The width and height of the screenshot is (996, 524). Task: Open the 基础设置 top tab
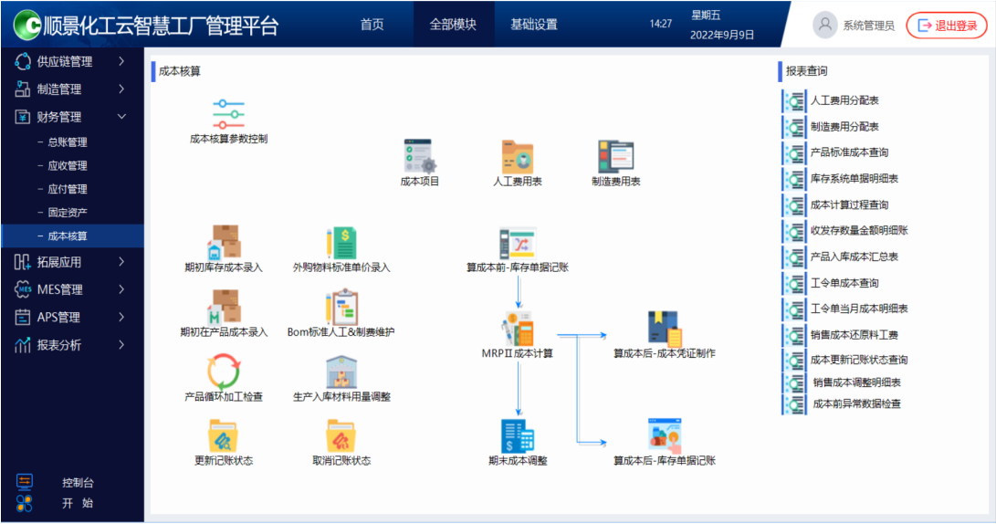point(533,25)
